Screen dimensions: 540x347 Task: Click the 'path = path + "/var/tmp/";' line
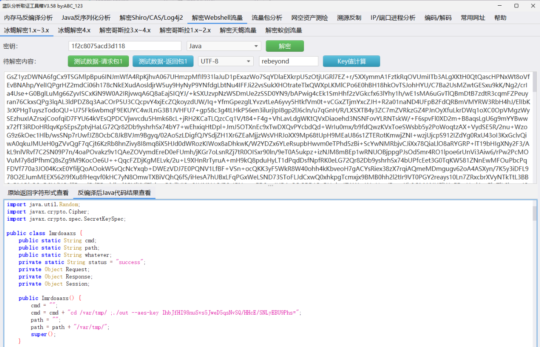[x=70, y=327]
